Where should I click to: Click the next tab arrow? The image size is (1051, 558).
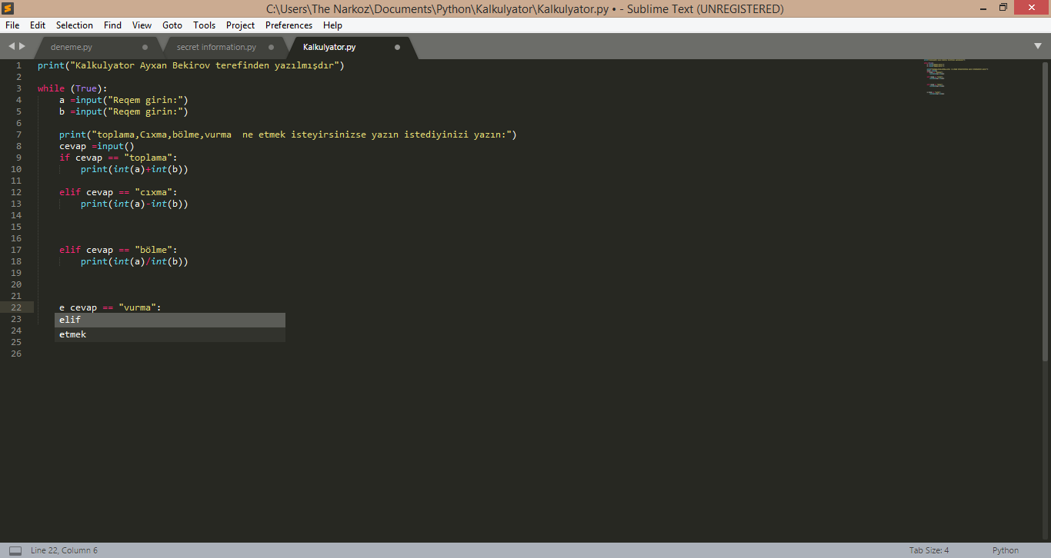point(22,46)
